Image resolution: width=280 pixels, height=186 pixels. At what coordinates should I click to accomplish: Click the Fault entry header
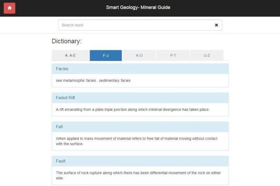coord(140,161)
